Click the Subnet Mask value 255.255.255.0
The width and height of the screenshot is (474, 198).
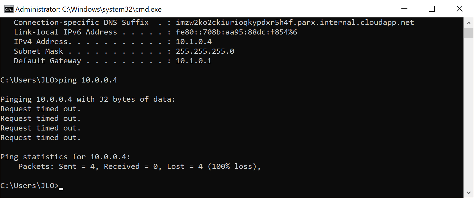pyautogui.click(x=205, y=51)
